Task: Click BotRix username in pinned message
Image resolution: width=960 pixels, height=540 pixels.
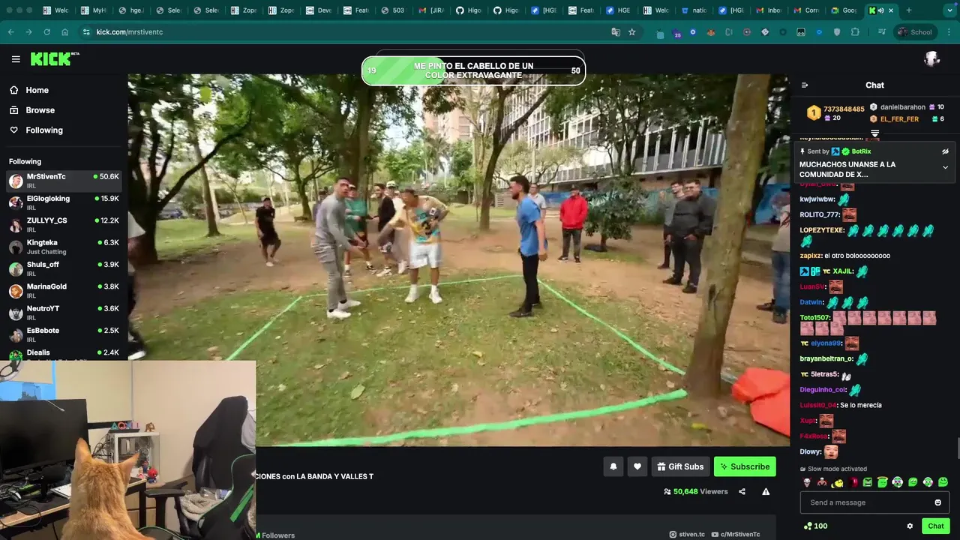Action: [x=861, y=151]
